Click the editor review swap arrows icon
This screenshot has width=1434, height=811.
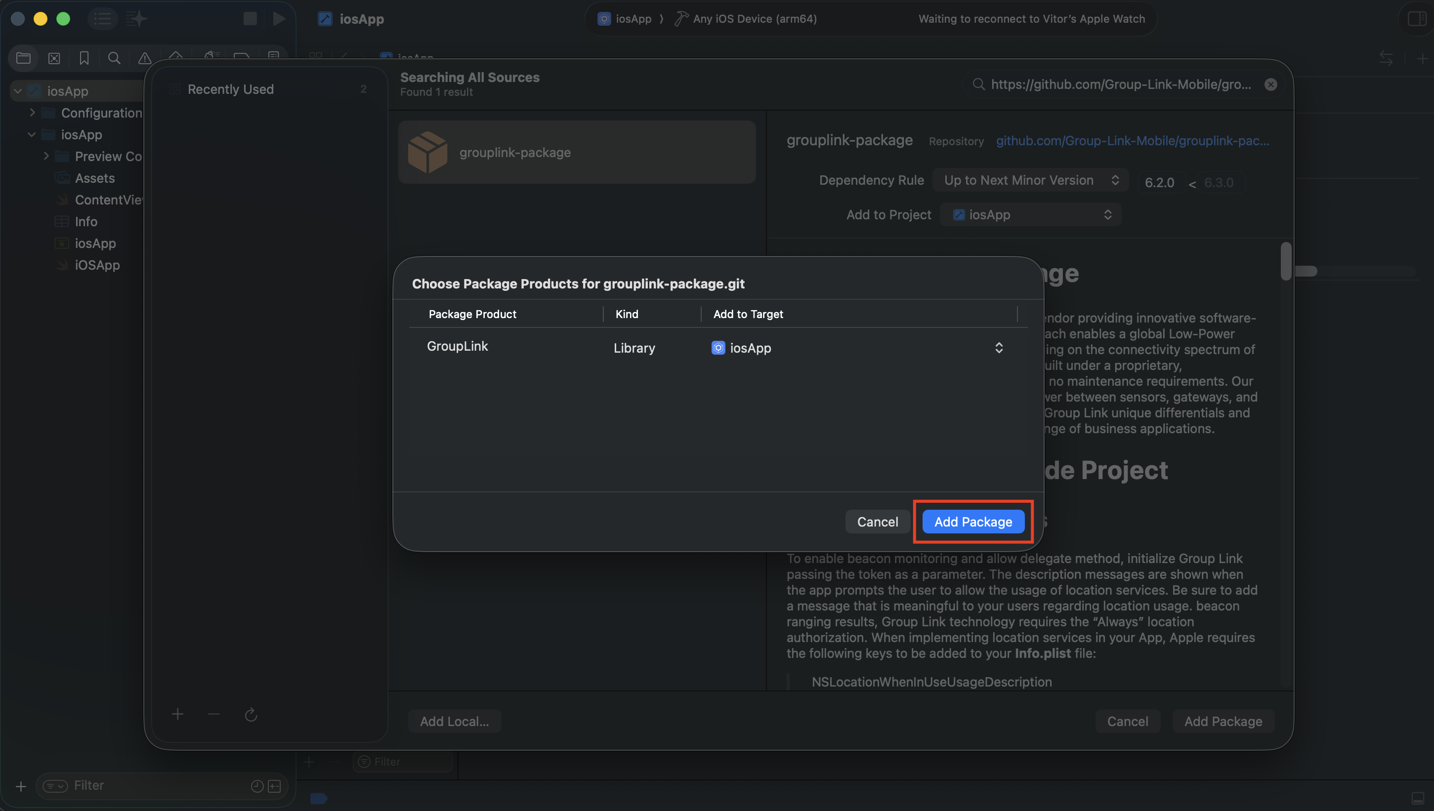point(1386,58)
